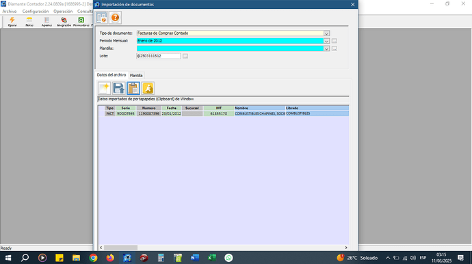The height and width of the screenshot is (264, 472).
Task: Switch to the Plantilla tab
Action: tap(136, 76)
